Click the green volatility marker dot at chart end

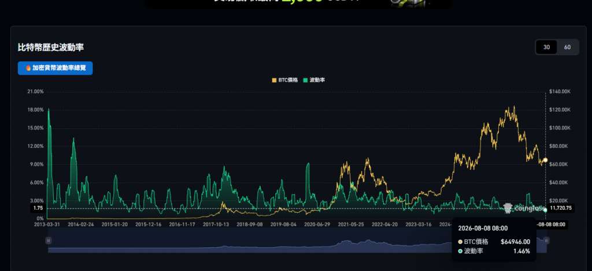click(x=545, y=210)
